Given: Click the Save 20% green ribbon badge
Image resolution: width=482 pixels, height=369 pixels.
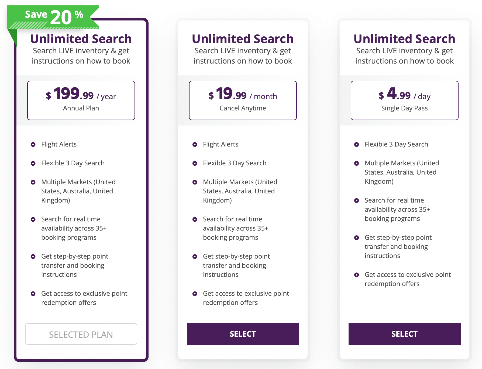Looking at the screenshot, I should 53,17.
